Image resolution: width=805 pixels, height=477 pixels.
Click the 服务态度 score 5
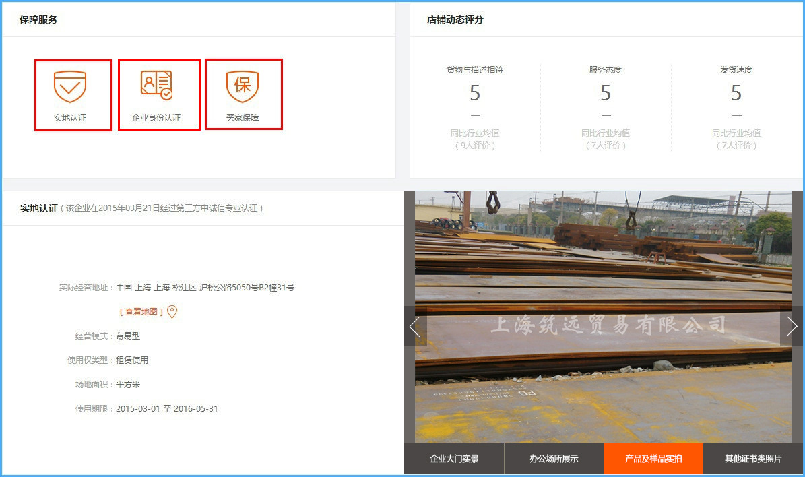[x=606, y=93]
